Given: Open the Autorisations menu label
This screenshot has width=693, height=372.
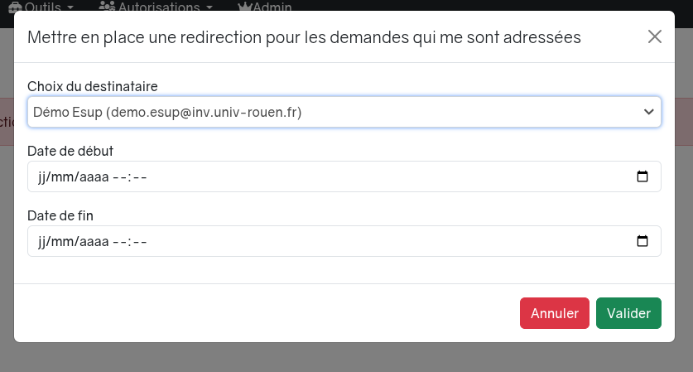Looking at the screenshot, I should tap(160, 6).
